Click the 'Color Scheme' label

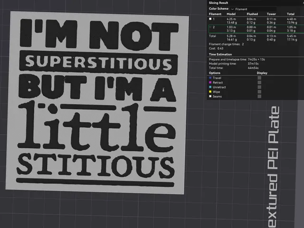[x=218, y=9]
